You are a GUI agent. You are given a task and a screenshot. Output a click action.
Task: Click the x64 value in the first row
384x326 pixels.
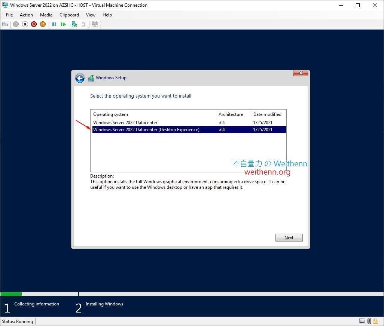(x=222, y=123)
